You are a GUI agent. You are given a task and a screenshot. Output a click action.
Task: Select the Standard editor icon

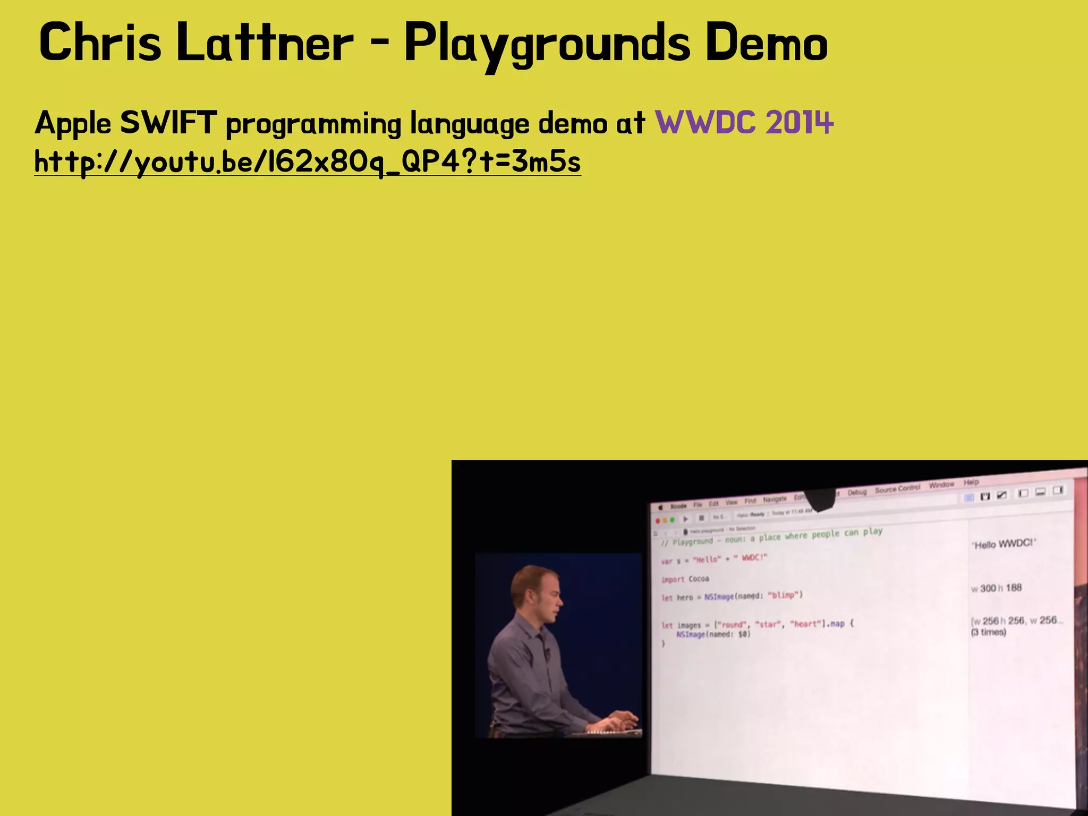click(x=968, y=498)
